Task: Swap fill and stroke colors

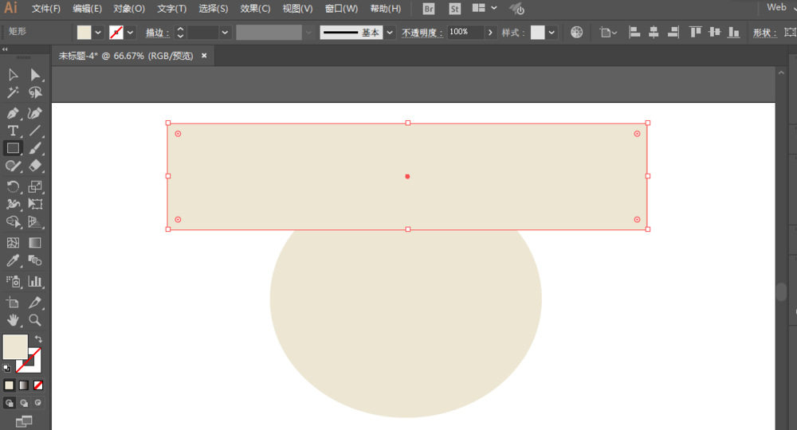Action: pos(38,339)
